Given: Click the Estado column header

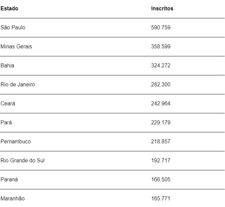Looking at the screenshot, I should click(9, 8).
